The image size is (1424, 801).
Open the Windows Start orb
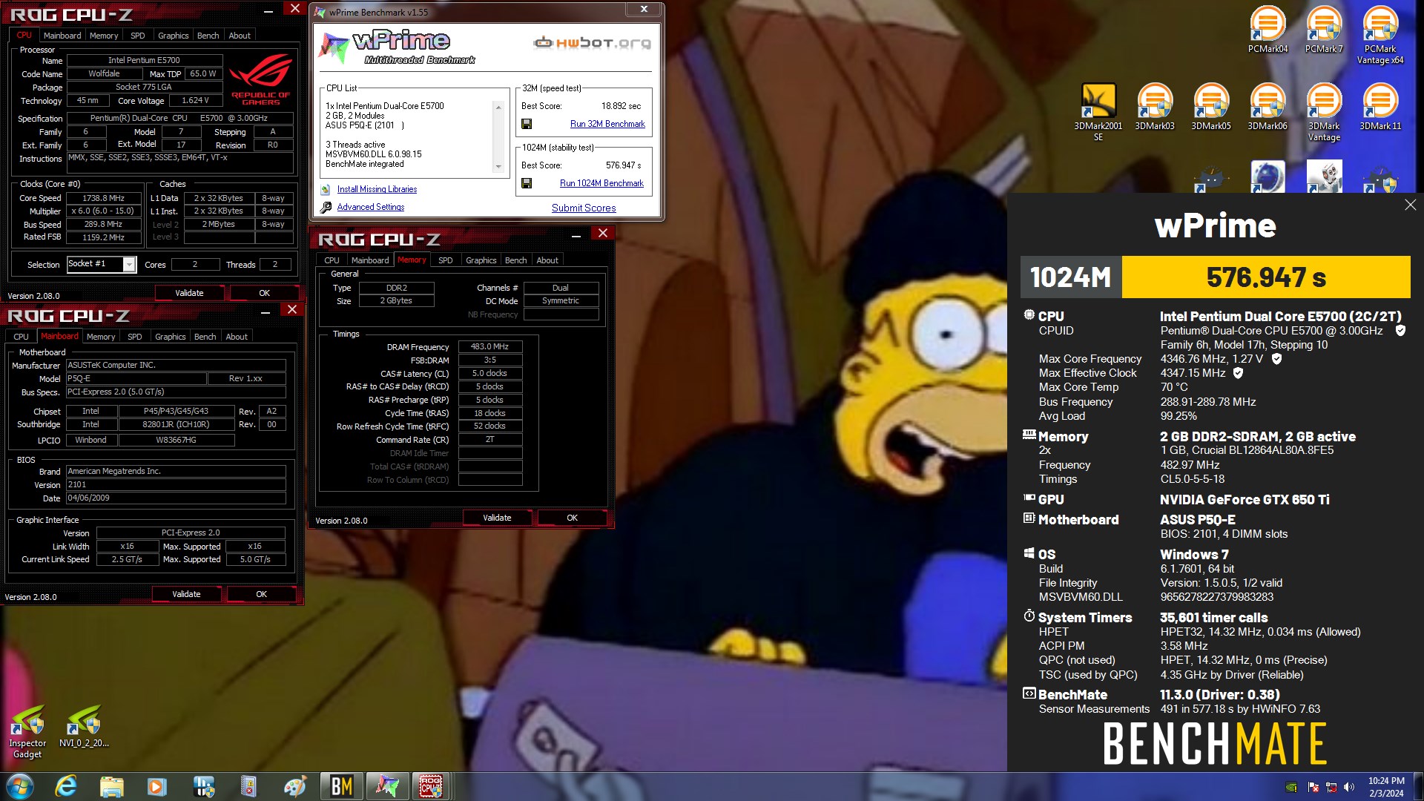19,786
